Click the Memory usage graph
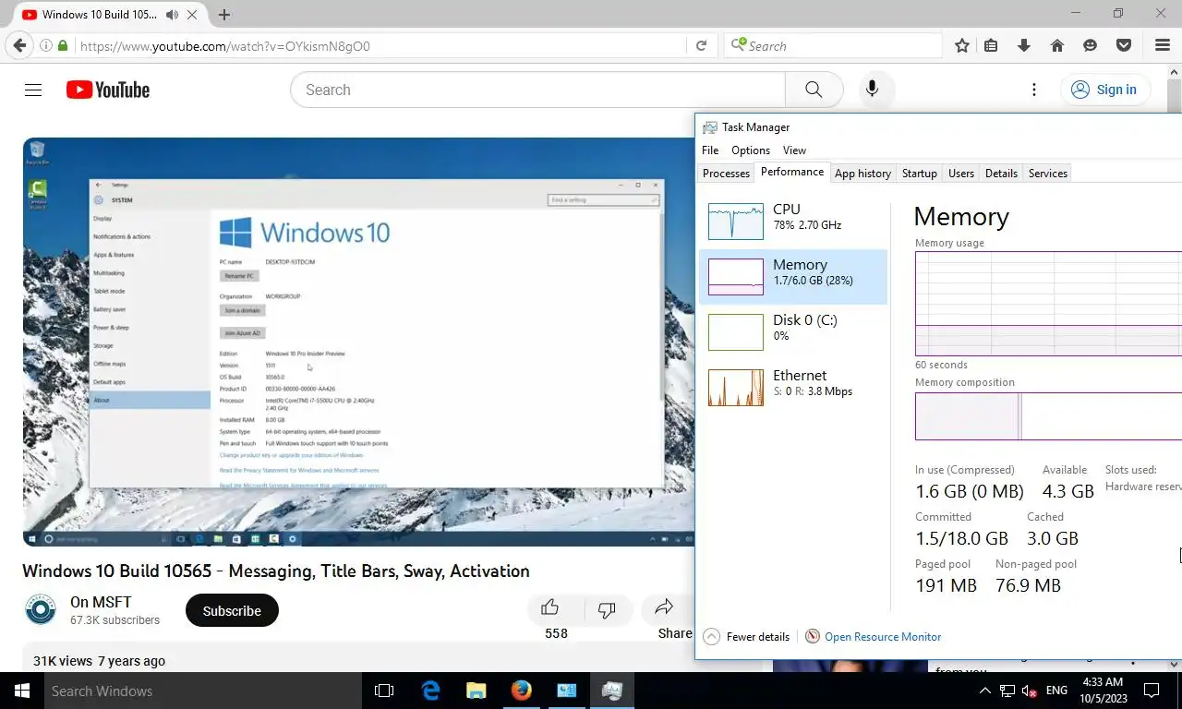 (1048, 303)
